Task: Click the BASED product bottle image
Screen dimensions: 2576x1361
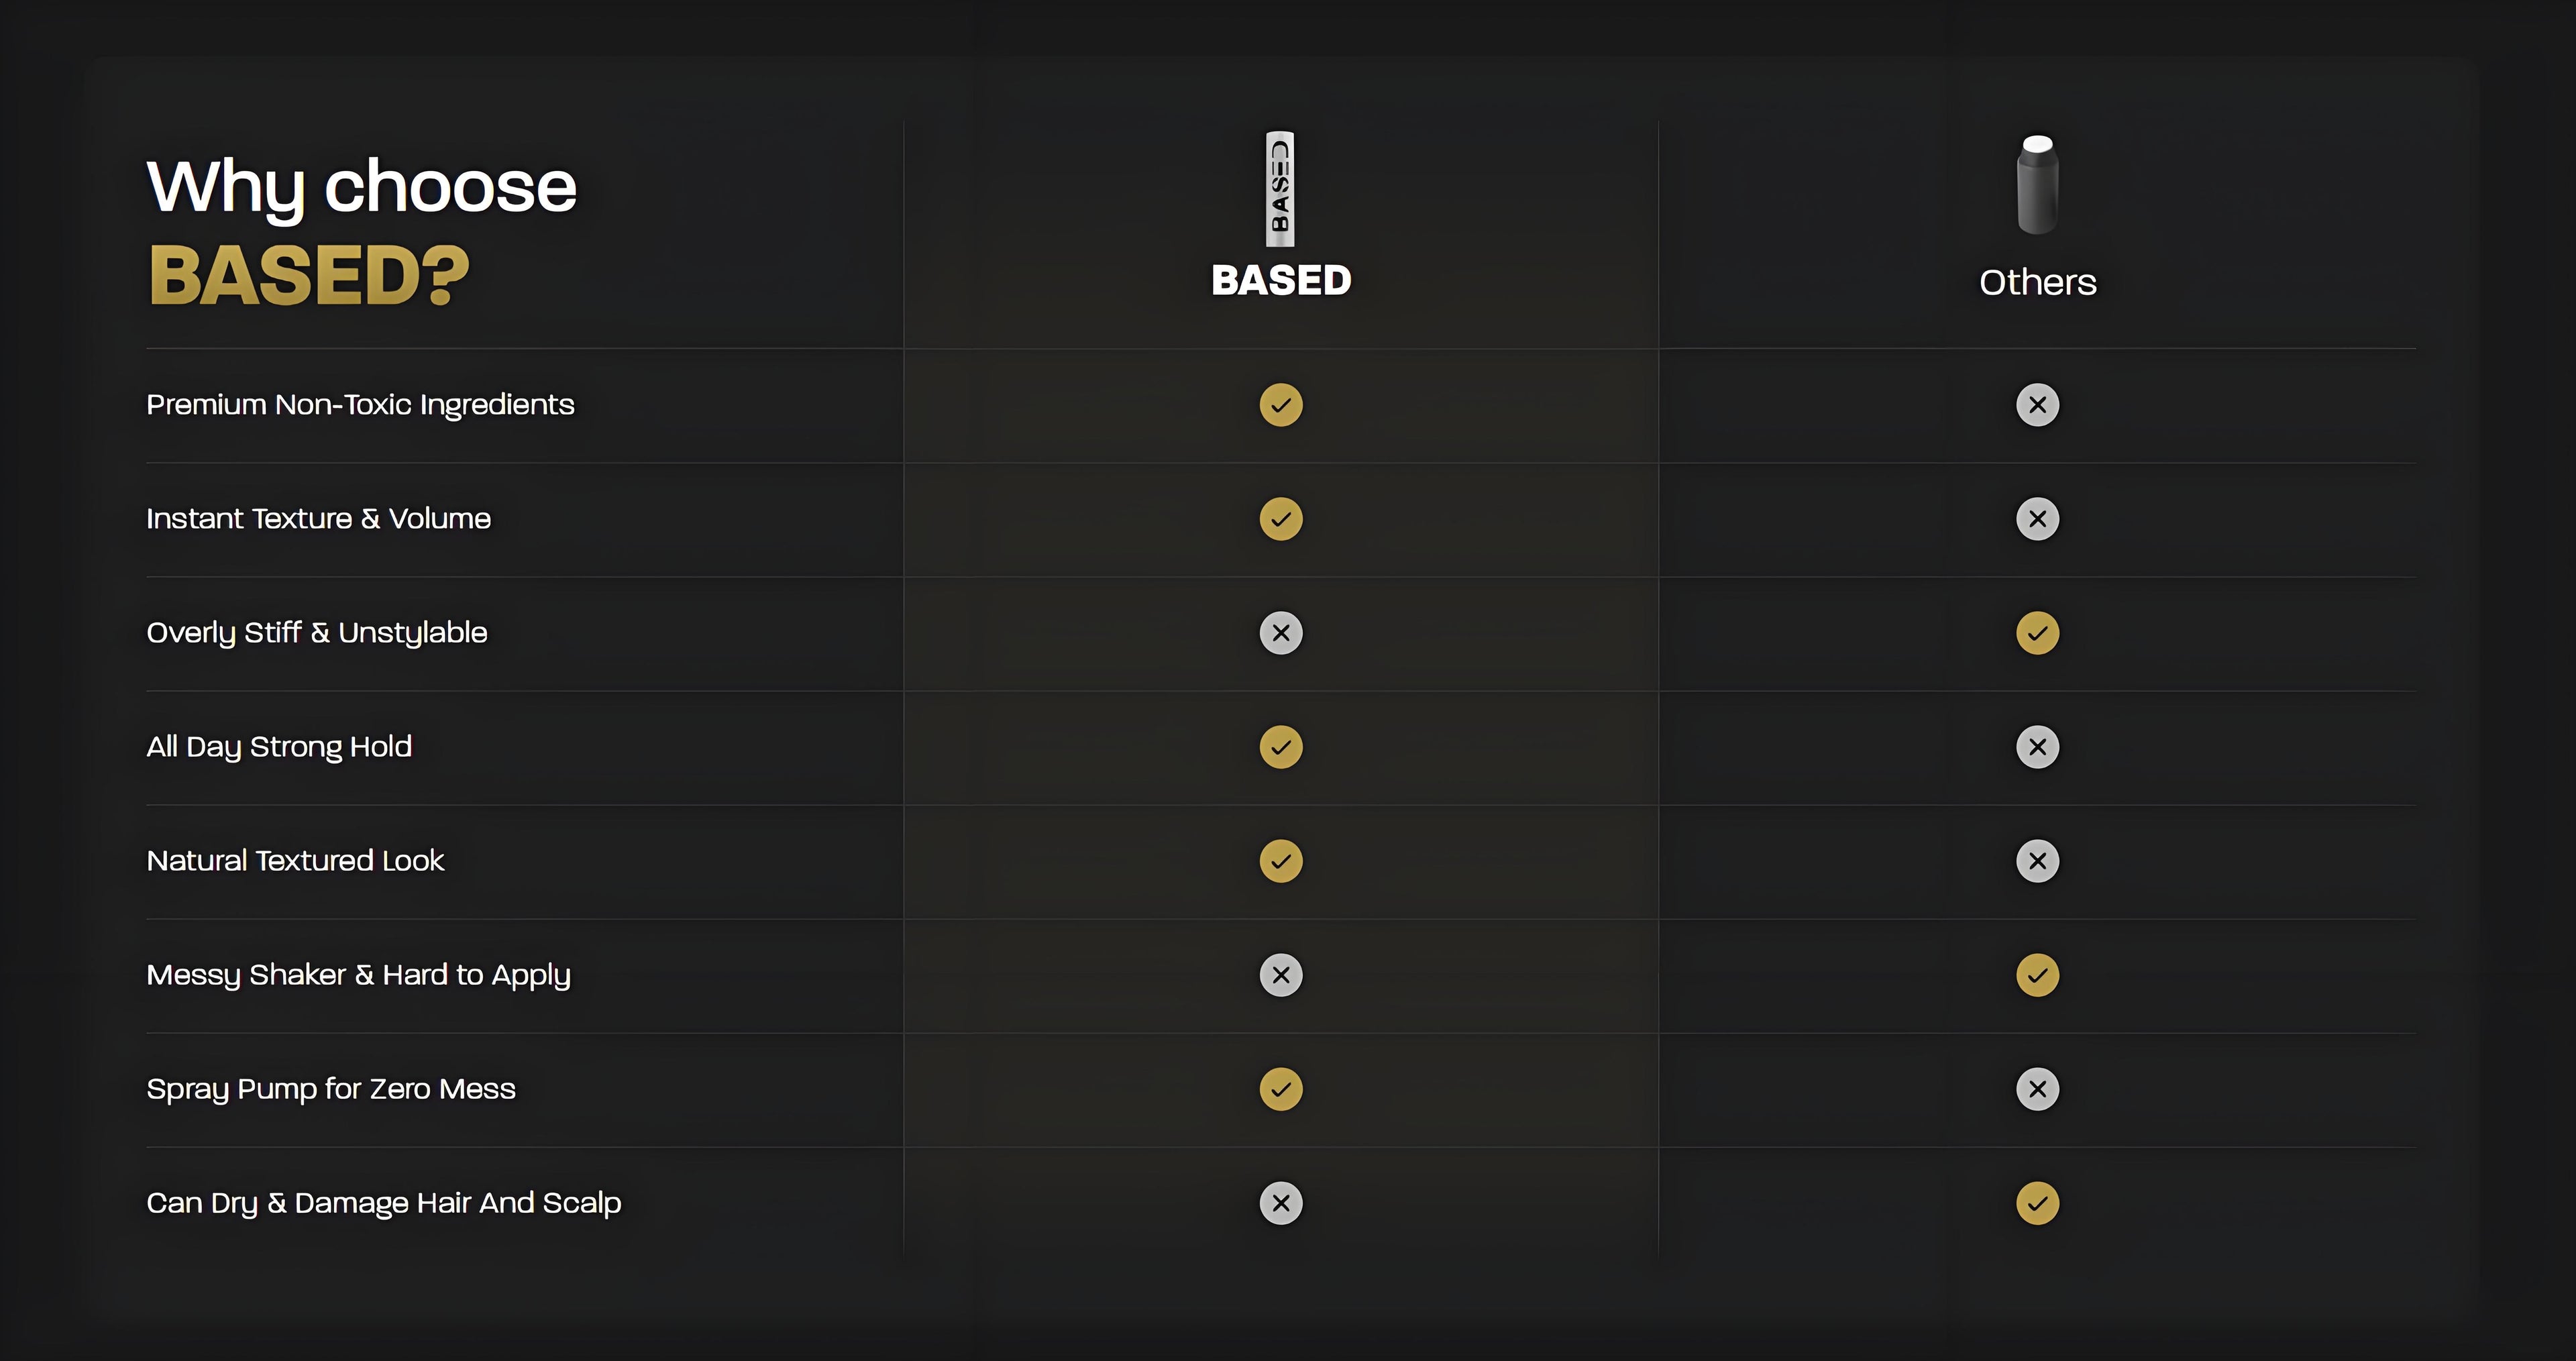Action: 1280,189
